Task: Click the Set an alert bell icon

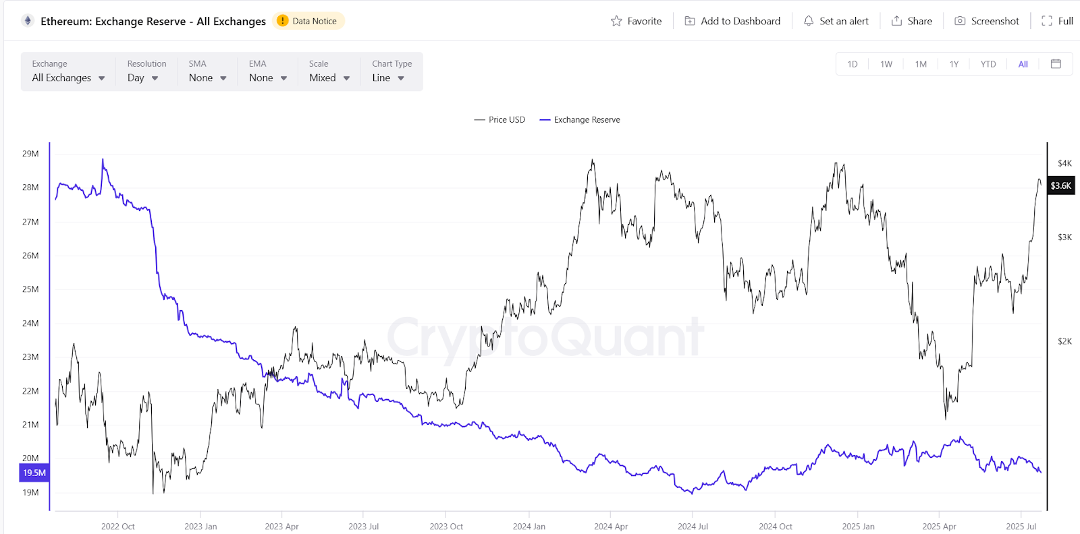Action: [x=809, y=21]
